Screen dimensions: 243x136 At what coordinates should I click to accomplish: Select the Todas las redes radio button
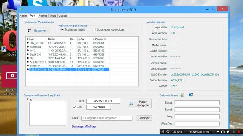[x=62, y=29]
